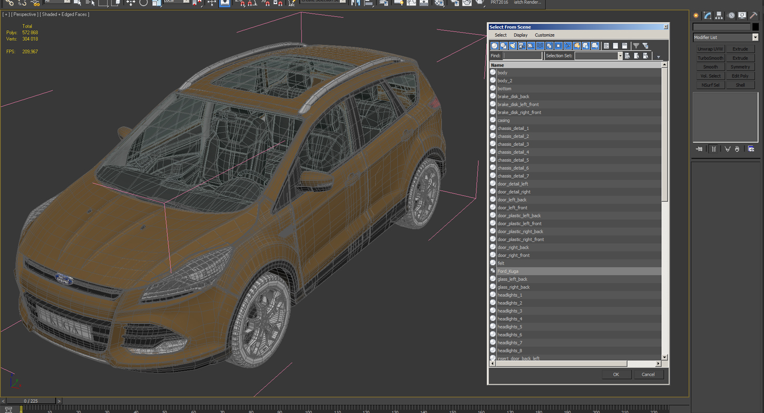Open the Modify command panel tab
764x413 pixels.
click(x=707, y=15)
